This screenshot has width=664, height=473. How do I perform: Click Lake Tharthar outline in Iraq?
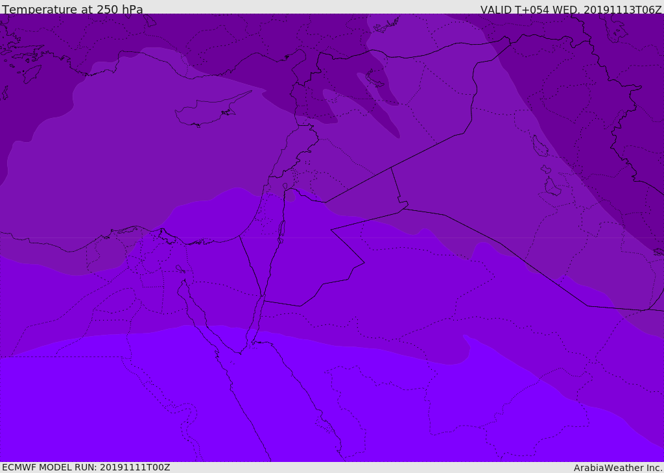[539, 145]
